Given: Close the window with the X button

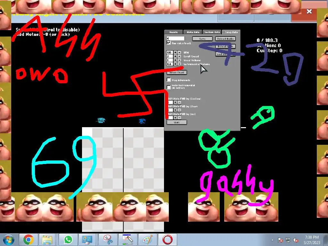Looking at the screenshot, I should (x=309, y=12).
